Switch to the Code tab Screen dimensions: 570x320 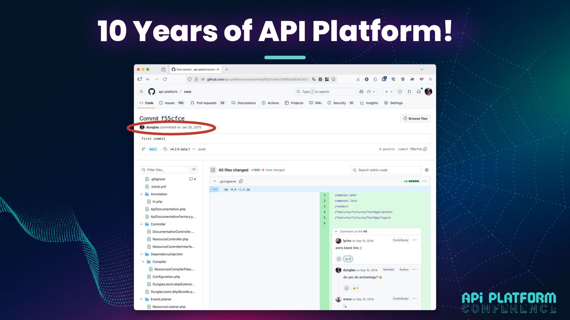click(146, 103)
